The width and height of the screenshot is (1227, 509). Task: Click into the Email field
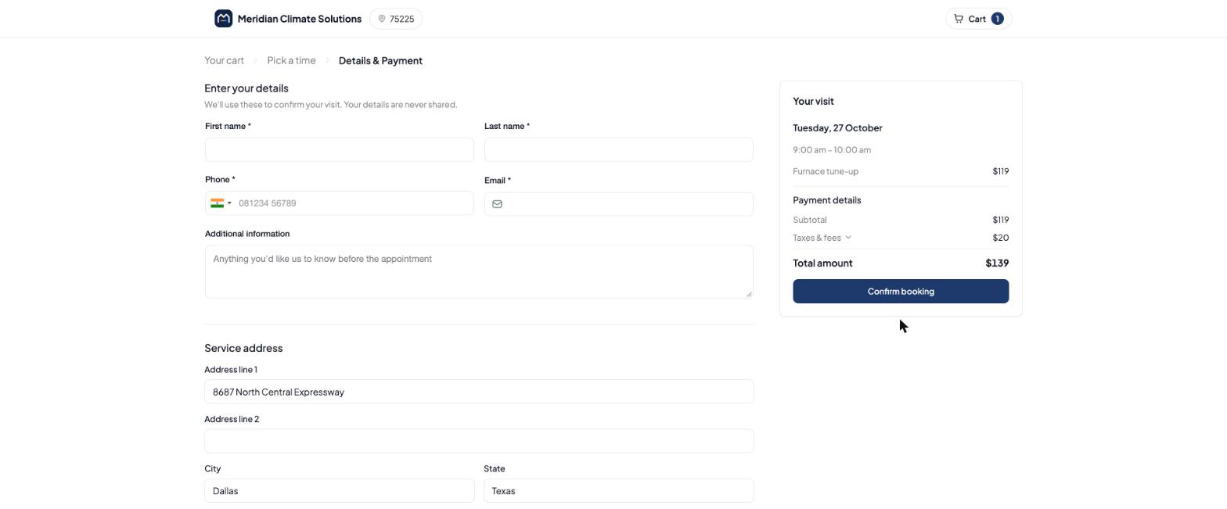coord(618,204)
